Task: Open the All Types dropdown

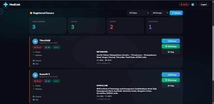Action: pyautogui.click(x=138, y=13)
